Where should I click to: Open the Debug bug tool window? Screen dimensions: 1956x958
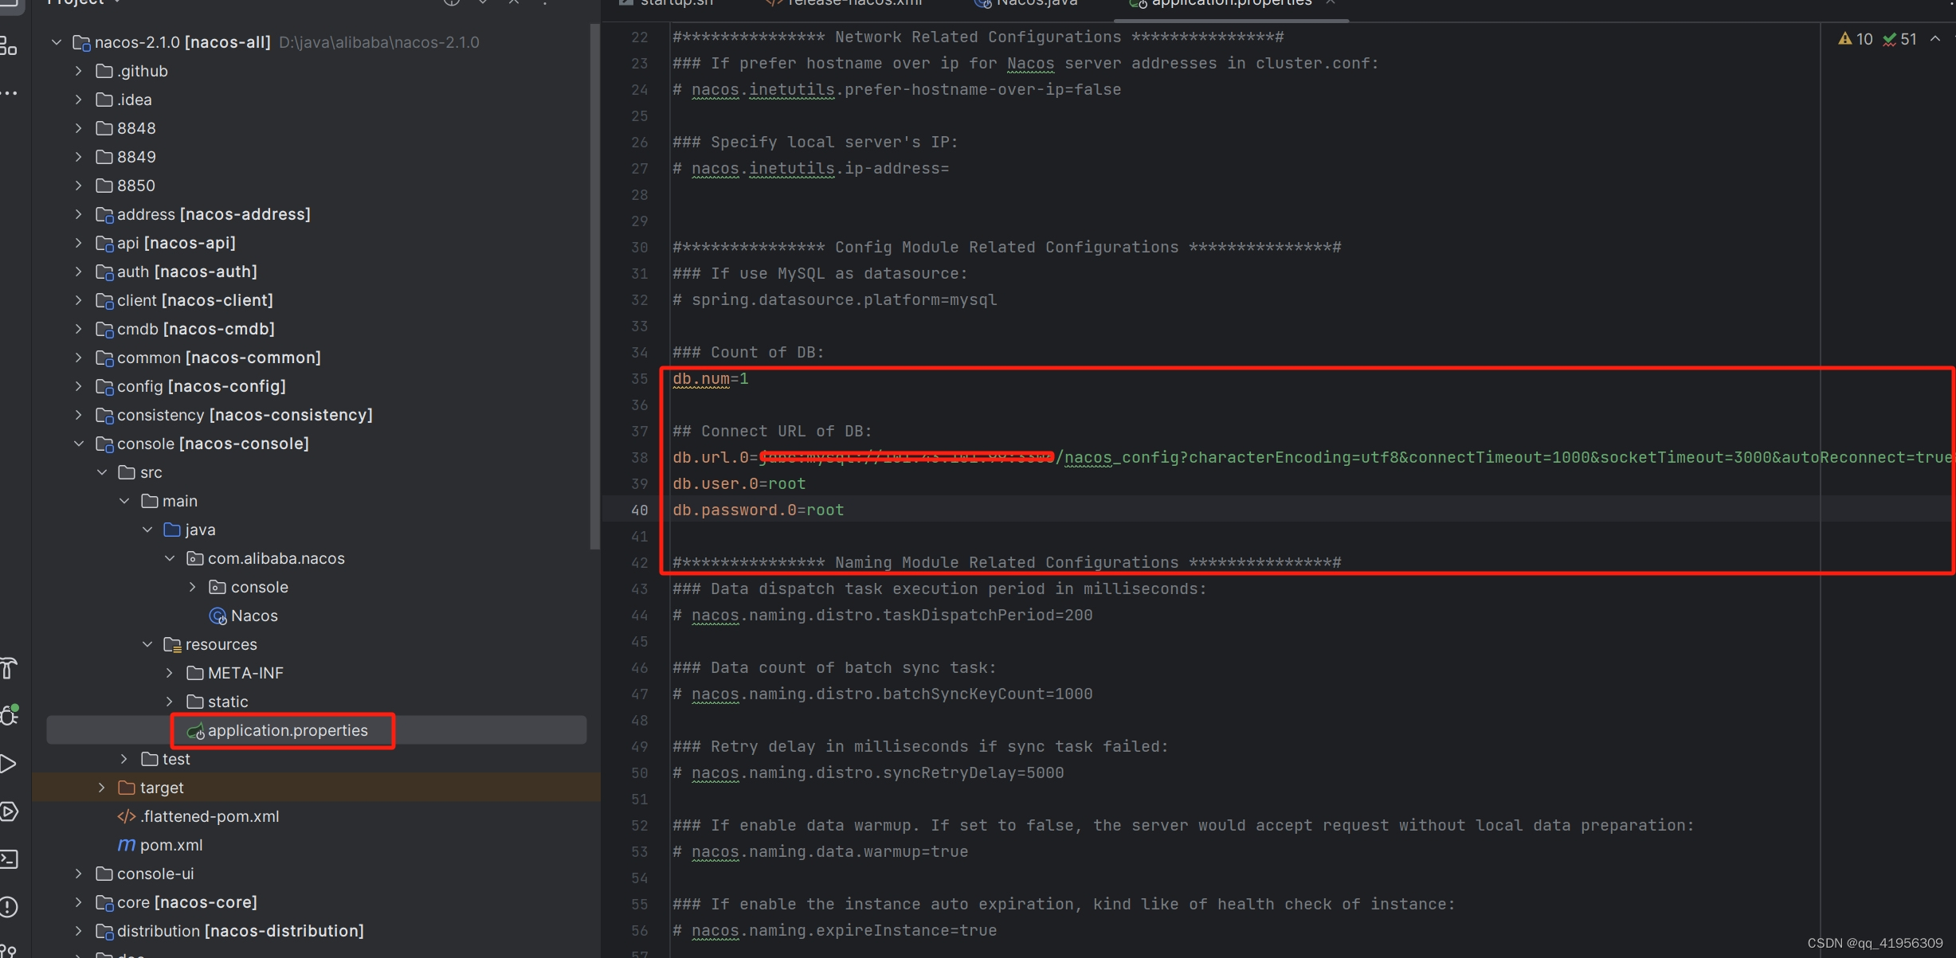coord(10,715)
